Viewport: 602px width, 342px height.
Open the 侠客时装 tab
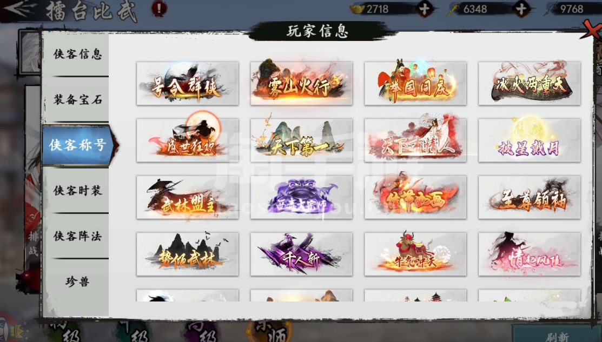click(x=77, y=191)
